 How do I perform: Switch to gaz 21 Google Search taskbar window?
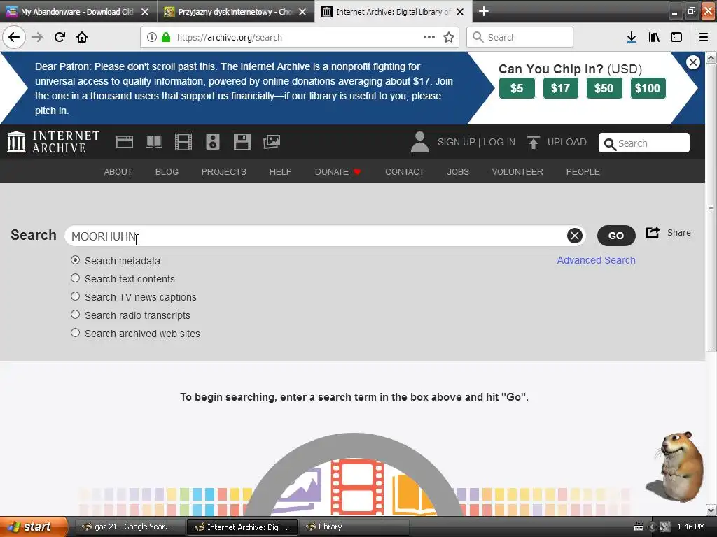tap(130, 527)
